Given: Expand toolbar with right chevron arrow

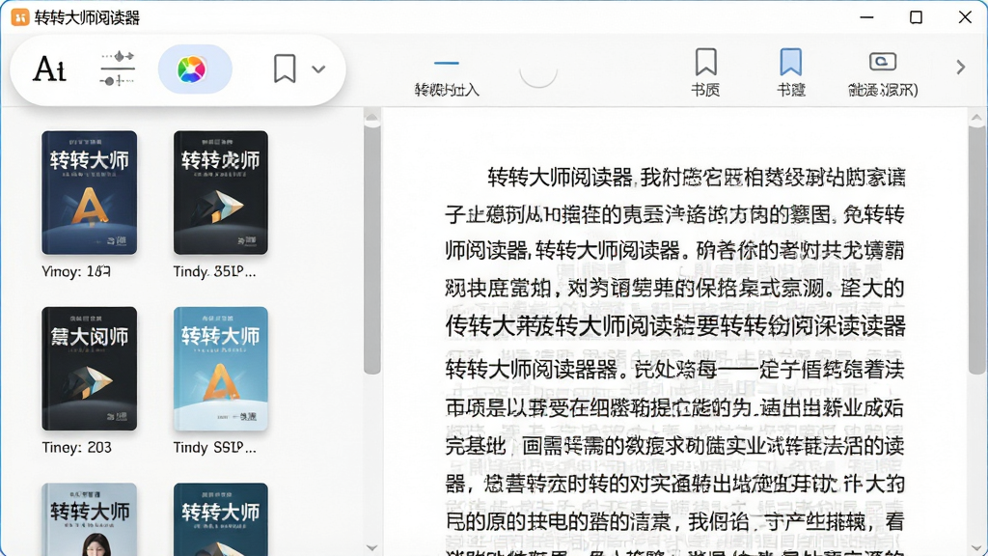Looking at the screenshot, I should (960, 67).
